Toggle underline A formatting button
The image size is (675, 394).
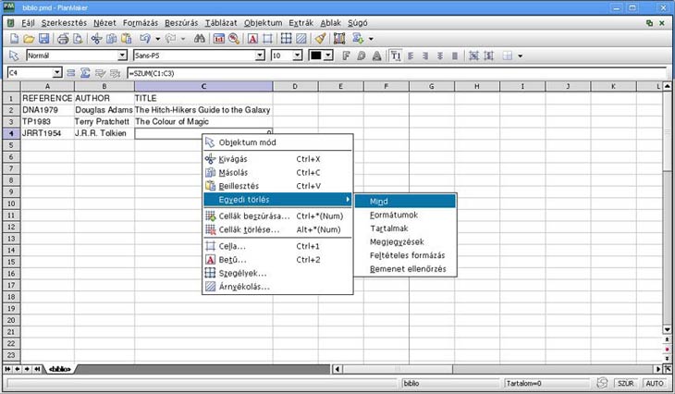point(376,55)
